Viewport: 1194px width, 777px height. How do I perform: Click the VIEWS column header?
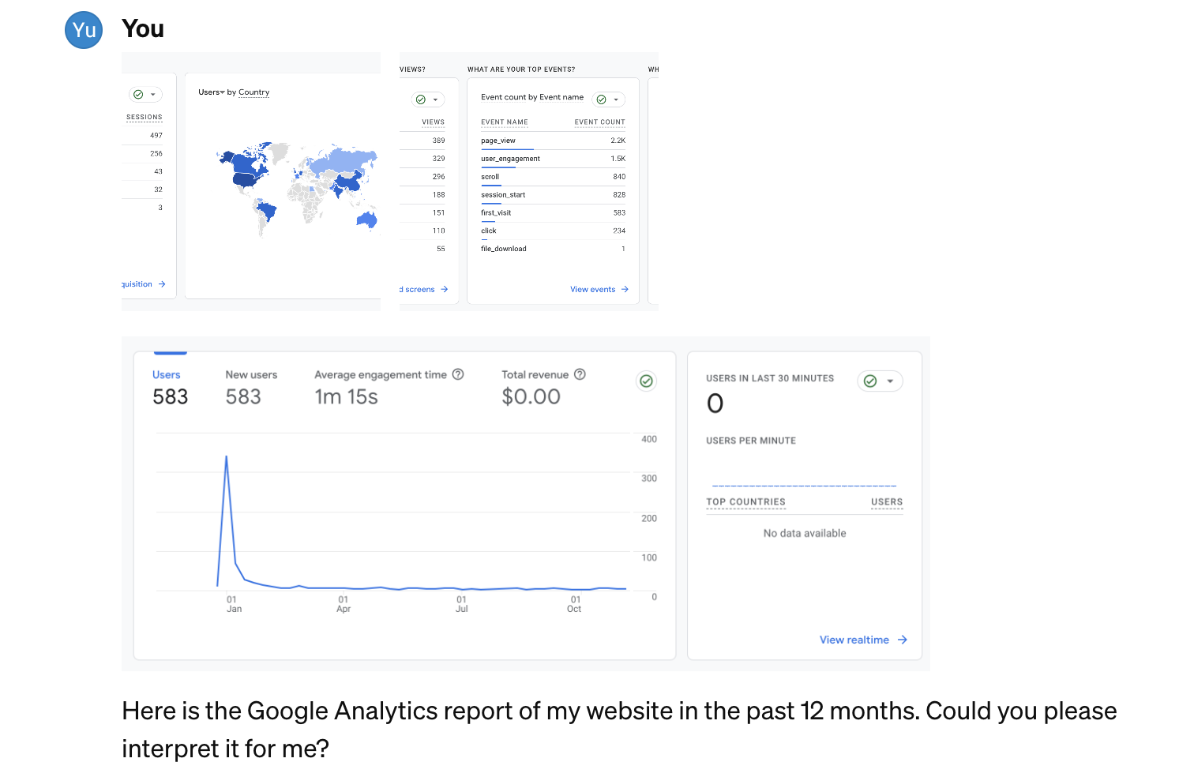pos(433,122)
